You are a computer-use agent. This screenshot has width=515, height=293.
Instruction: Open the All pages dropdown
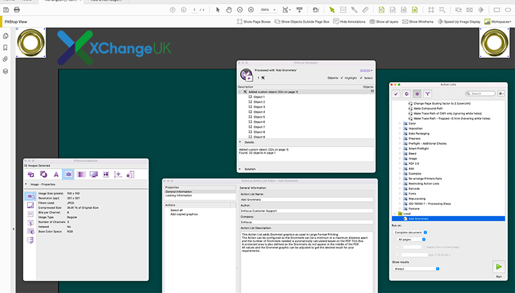(411, 240)
